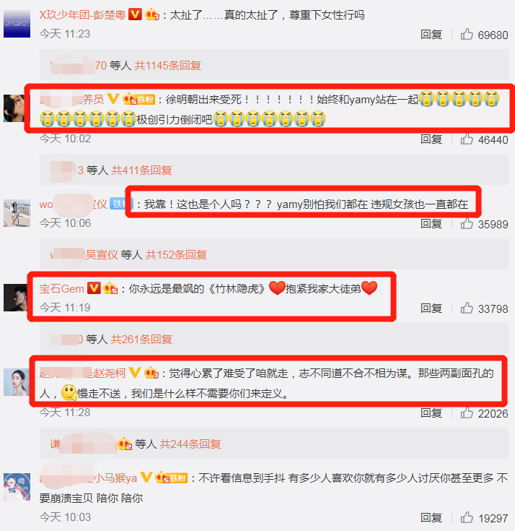Click thumbs-up on the 46440-like comment
This screenshot has height=531, width=515.
pos(467,139)
